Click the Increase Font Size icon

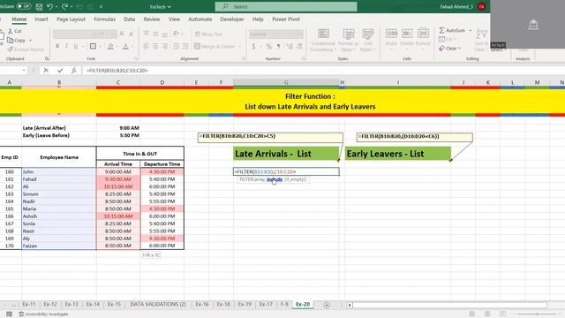122,34
